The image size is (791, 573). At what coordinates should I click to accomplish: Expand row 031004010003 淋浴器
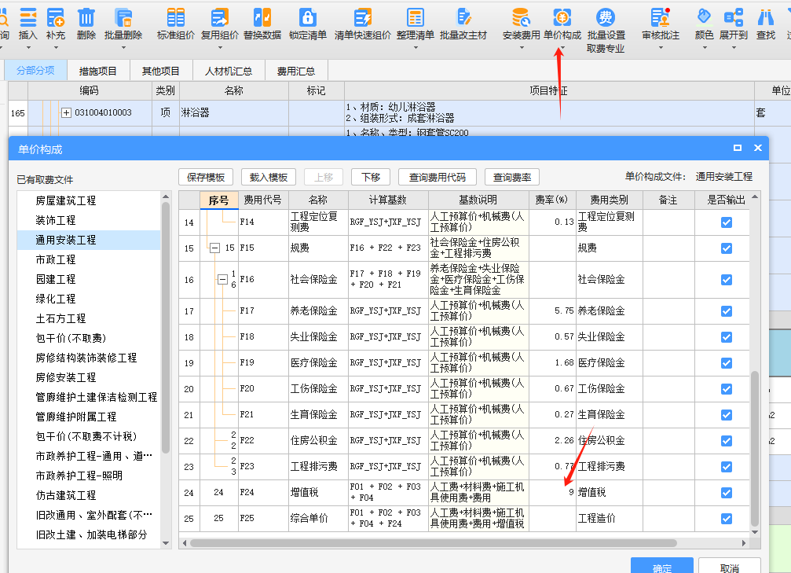tap(66, 112)
